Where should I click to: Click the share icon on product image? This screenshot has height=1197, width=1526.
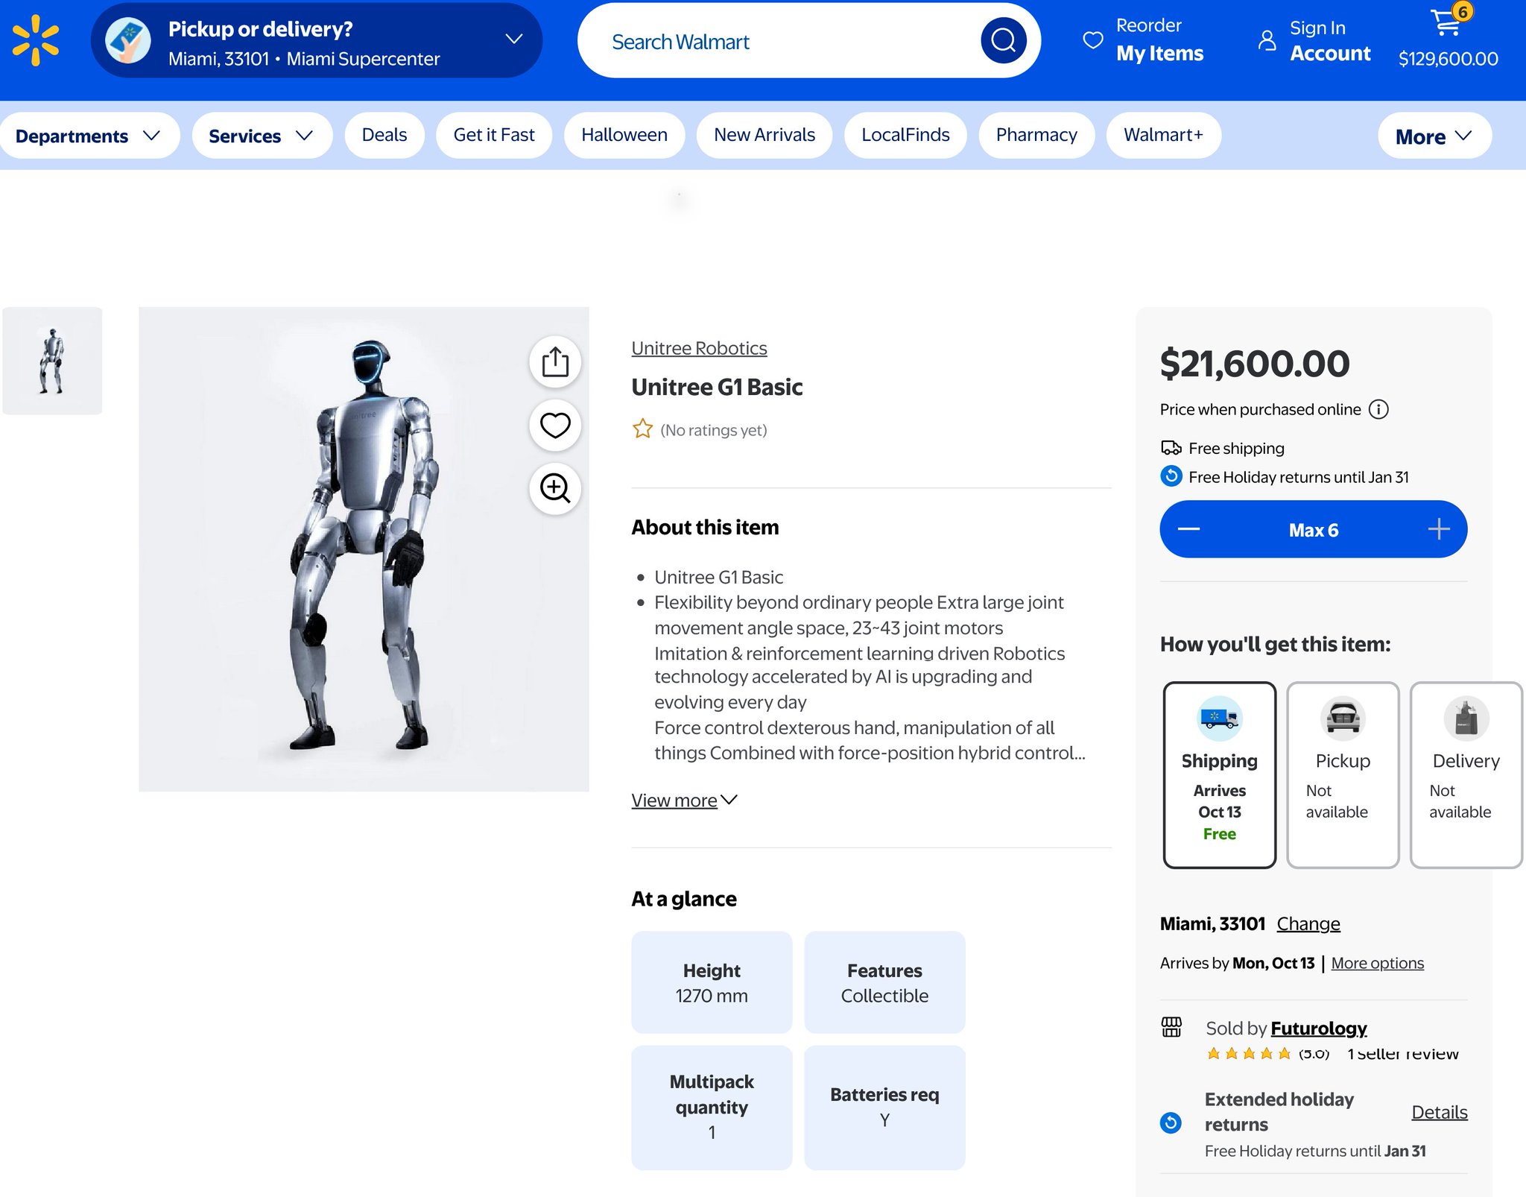click(555, 362)
